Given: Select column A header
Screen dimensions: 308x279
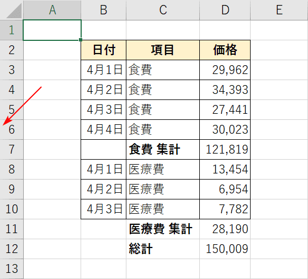Looking at the screenshot, I should pos(52,10).
